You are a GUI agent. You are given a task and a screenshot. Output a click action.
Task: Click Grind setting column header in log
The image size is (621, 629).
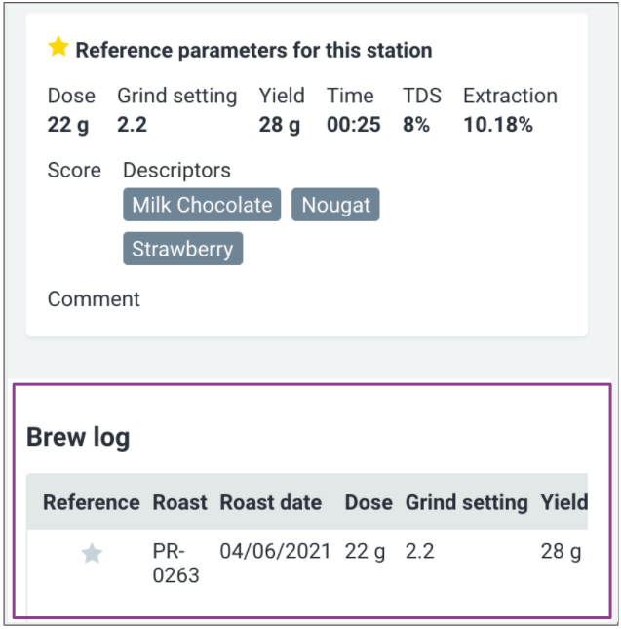pyautogui.click(x=467, y=502)
